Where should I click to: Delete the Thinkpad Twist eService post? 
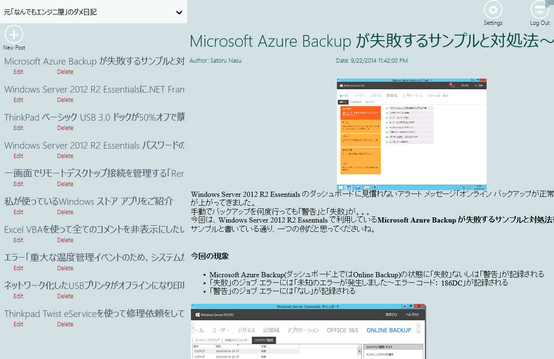coord(66,324)
